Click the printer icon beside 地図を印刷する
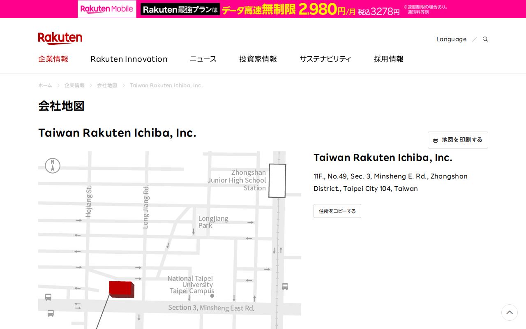Viewport: 526px width, 329px height. coord(436,140)
